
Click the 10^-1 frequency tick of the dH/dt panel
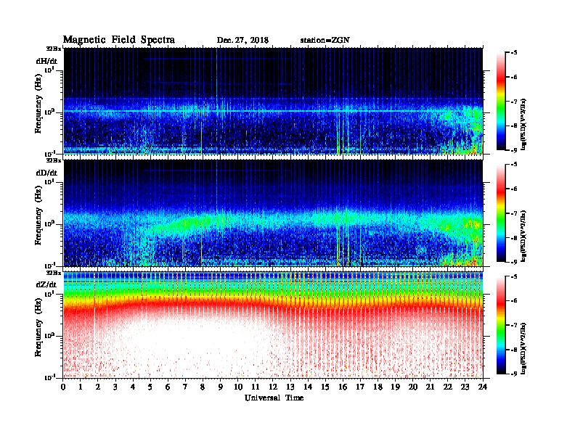pos(49,154)
